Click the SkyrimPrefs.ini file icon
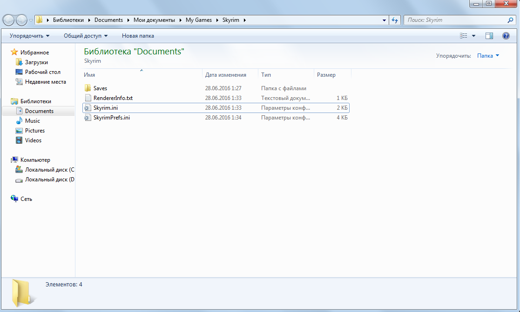Screen dimensions: 520x312 88,117
